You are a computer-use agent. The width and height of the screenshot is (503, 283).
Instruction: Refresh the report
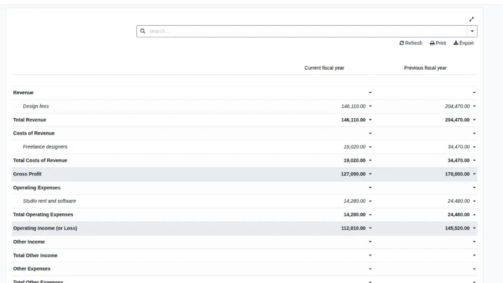pos(411,43)
